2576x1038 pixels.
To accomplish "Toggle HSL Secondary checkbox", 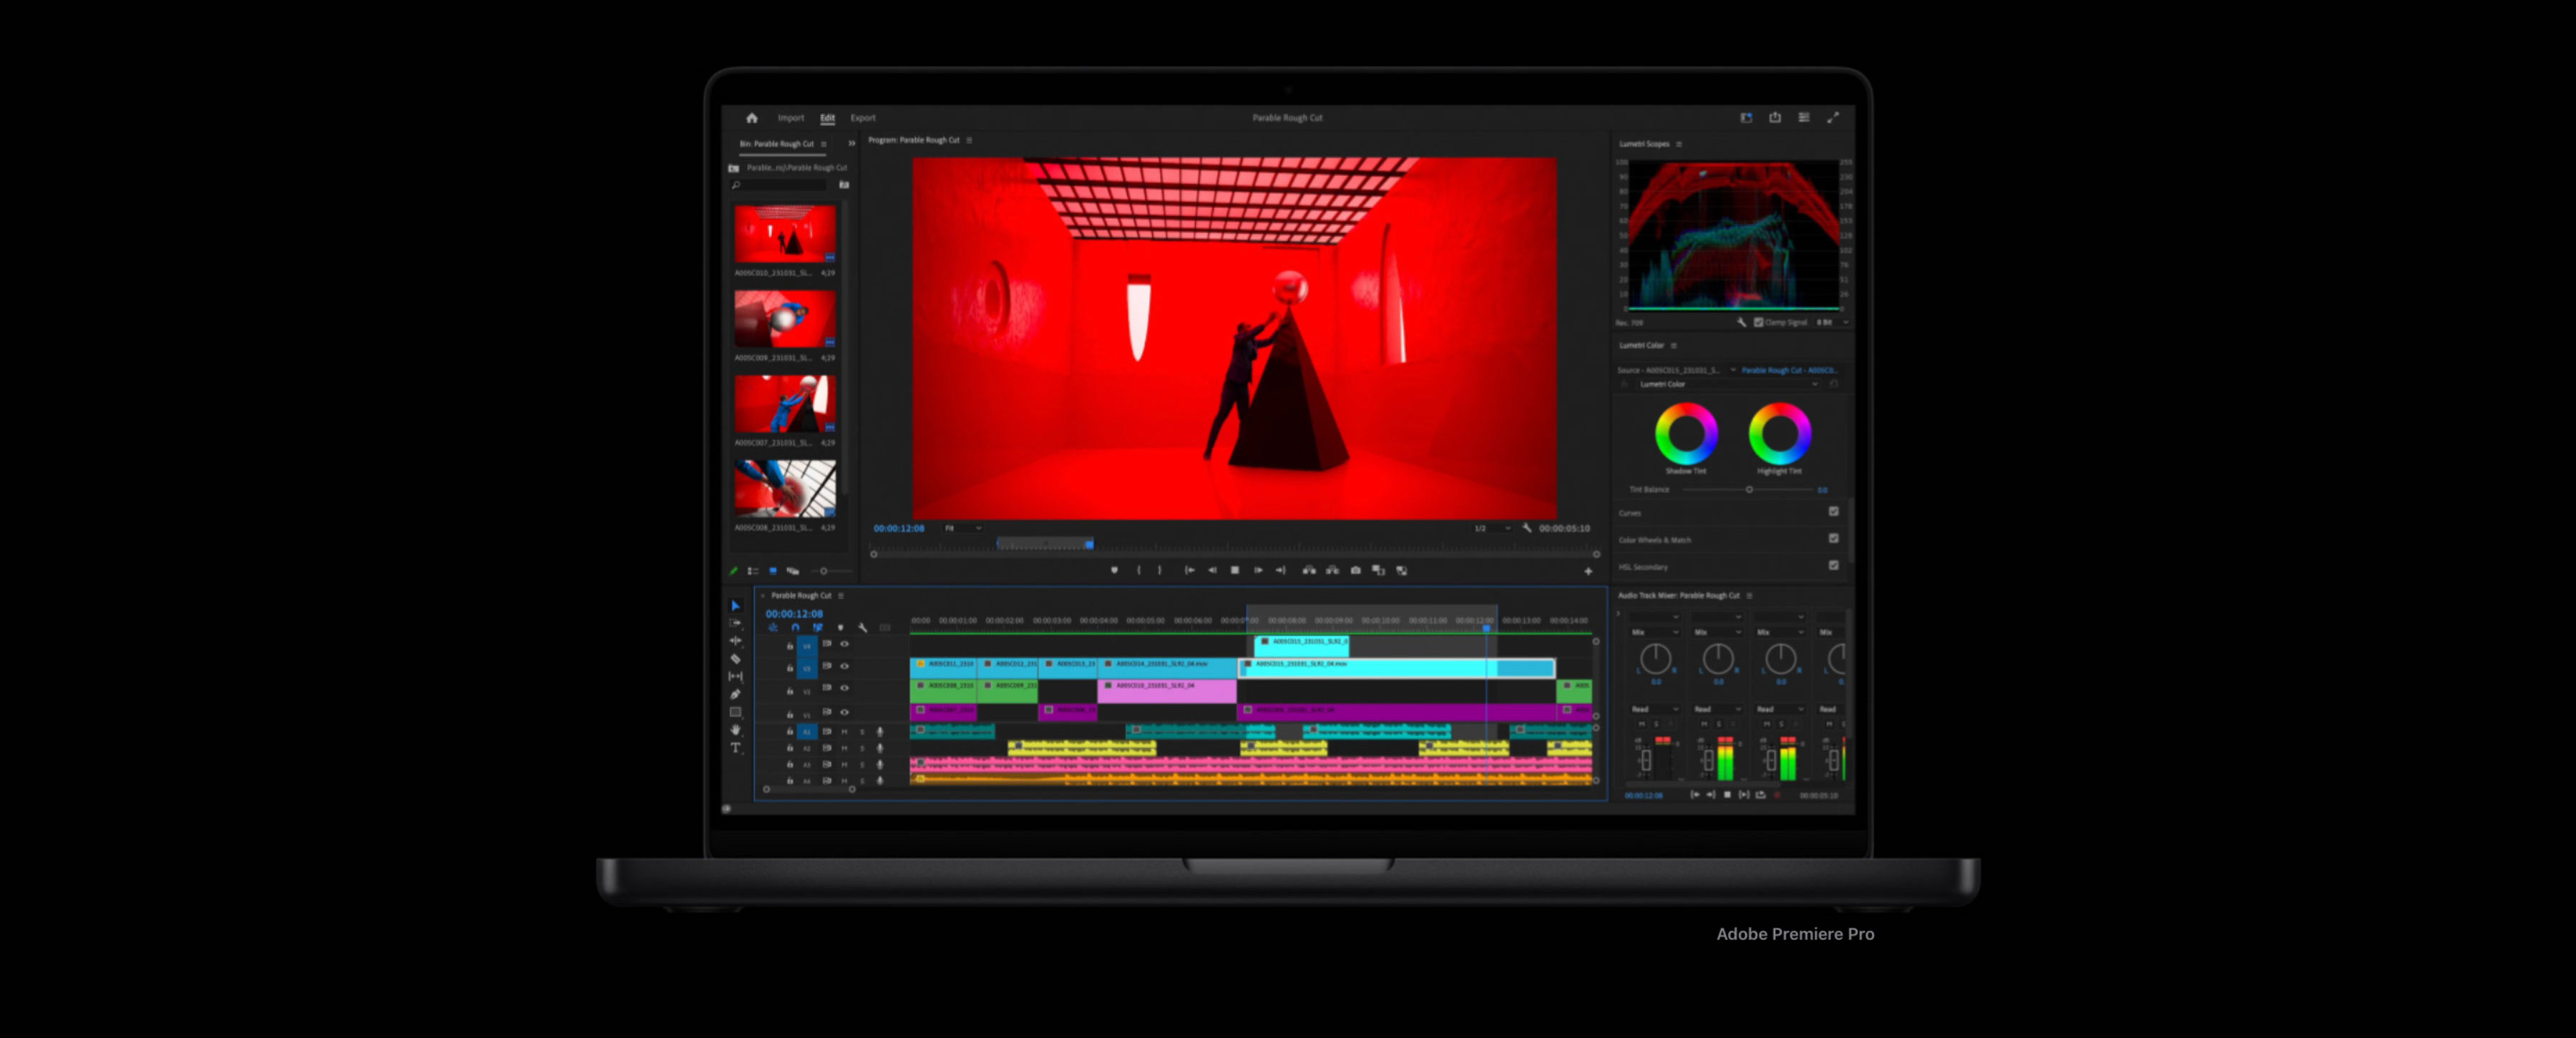I will [1834, 566].
